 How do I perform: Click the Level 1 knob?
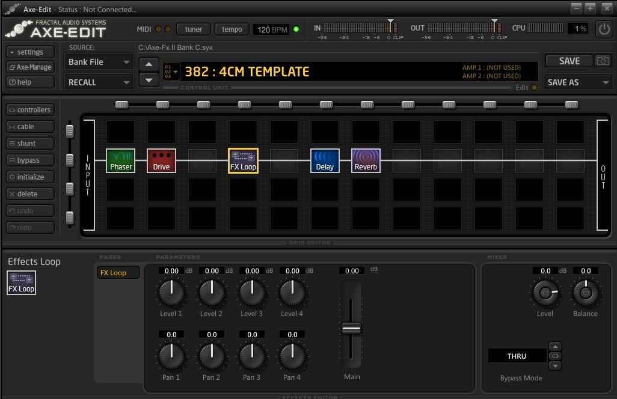[x=171, y=293]
